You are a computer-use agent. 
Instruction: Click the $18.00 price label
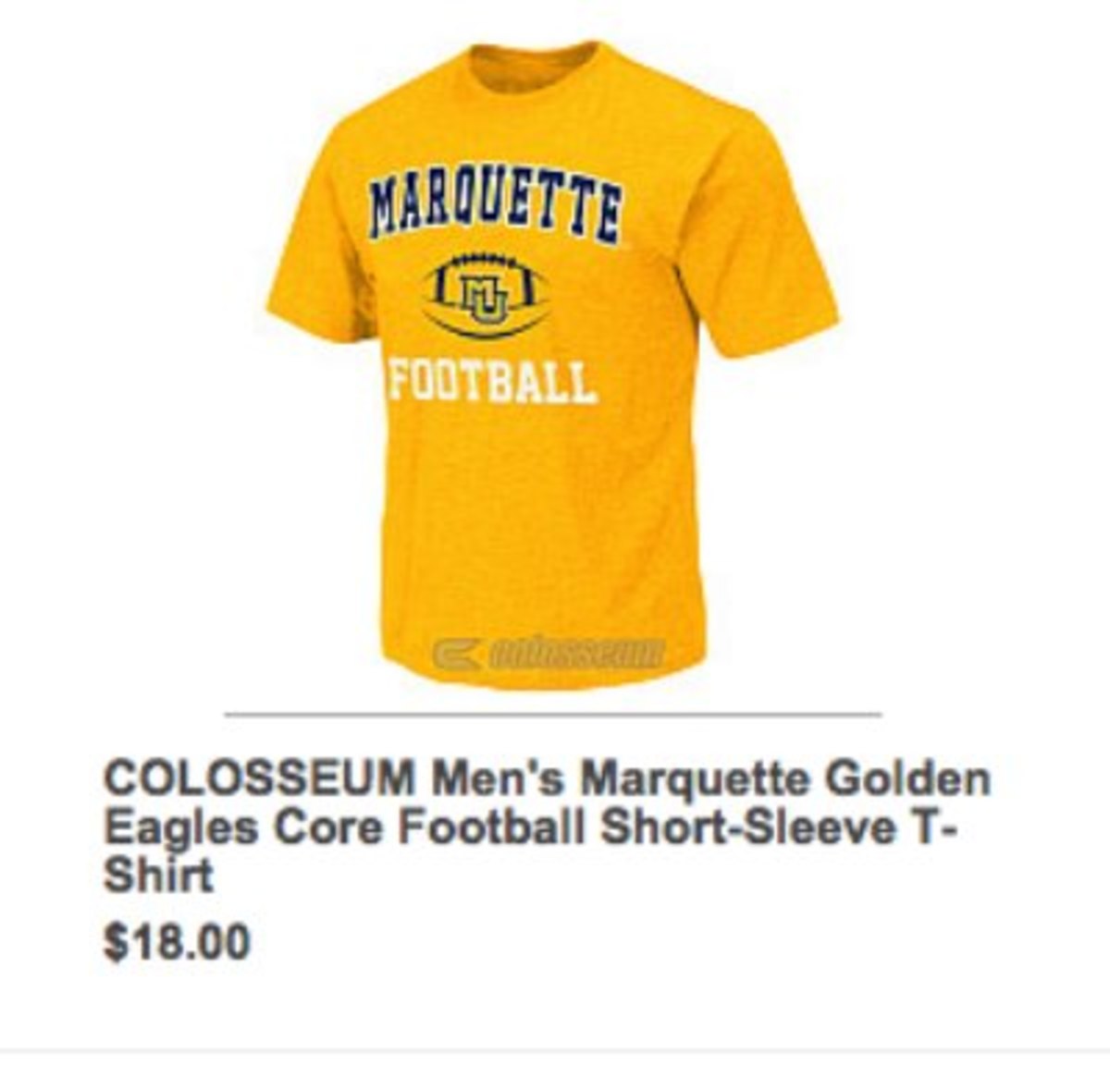click(x=177, y=943)
